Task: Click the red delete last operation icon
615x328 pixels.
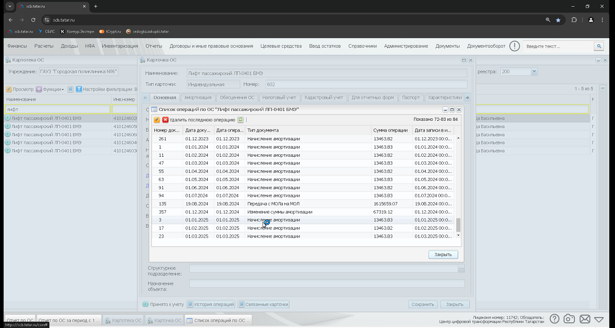Action: pyautogui.click(x=166, y=120)
